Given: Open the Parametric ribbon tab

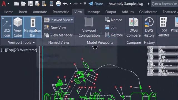Looking at the screenshot, I should click(61, 12).
